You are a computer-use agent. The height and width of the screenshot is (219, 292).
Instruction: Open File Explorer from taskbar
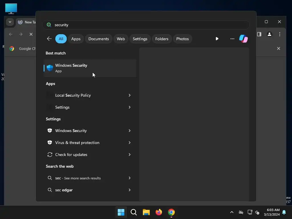146,212
